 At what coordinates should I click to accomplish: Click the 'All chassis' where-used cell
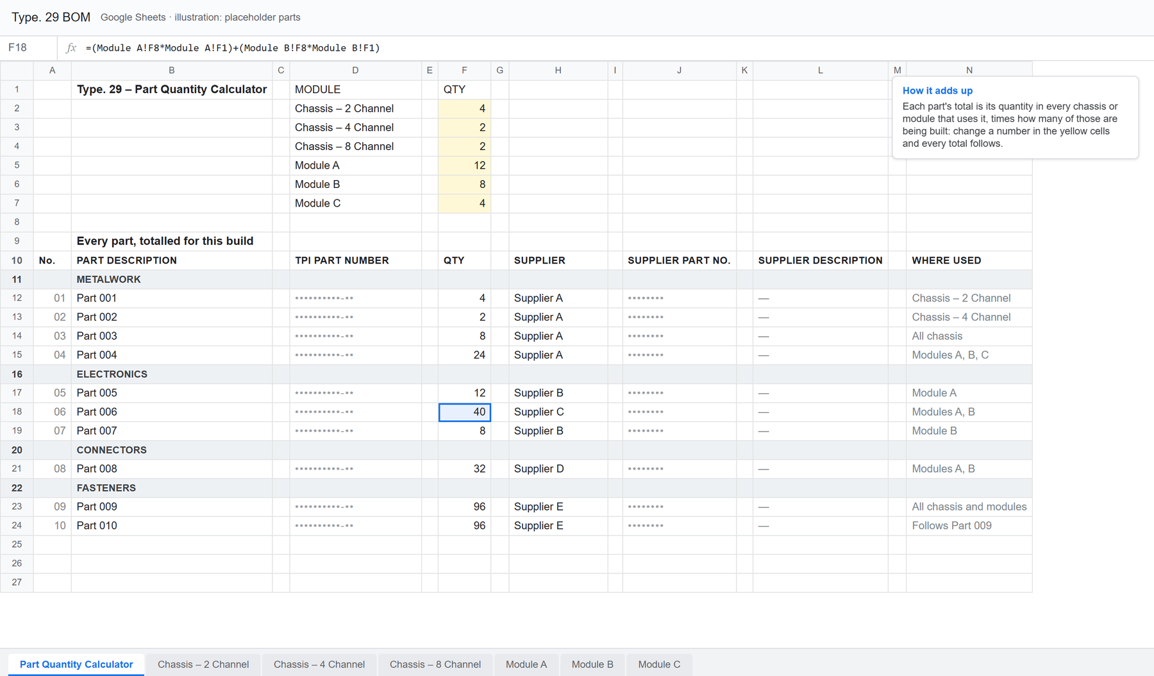point(969,336)
